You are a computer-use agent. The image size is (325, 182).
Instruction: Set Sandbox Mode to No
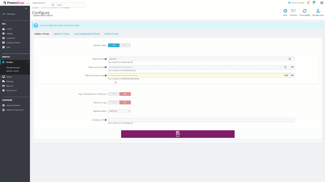pyautogui.click(x=125, y=45)
